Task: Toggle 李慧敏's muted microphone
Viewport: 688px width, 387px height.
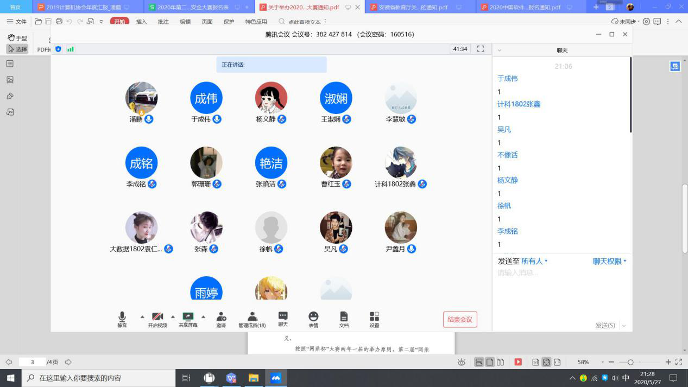Action: point(412,119)
